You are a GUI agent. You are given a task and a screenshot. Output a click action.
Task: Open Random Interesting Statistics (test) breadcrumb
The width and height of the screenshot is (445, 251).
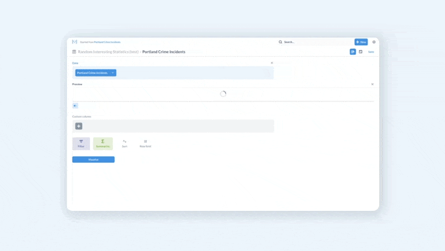coord(108,52)
